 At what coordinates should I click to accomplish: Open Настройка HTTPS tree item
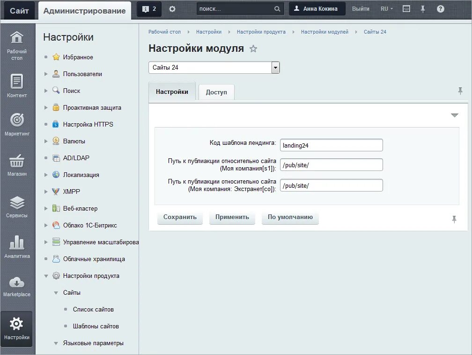tap(88, 124)
